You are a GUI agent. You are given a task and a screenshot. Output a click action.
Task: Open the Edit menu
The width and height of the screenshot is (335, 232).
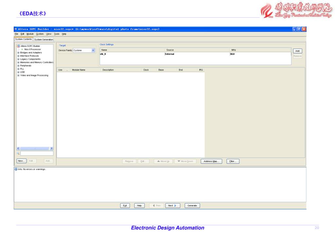pos(23,34)
